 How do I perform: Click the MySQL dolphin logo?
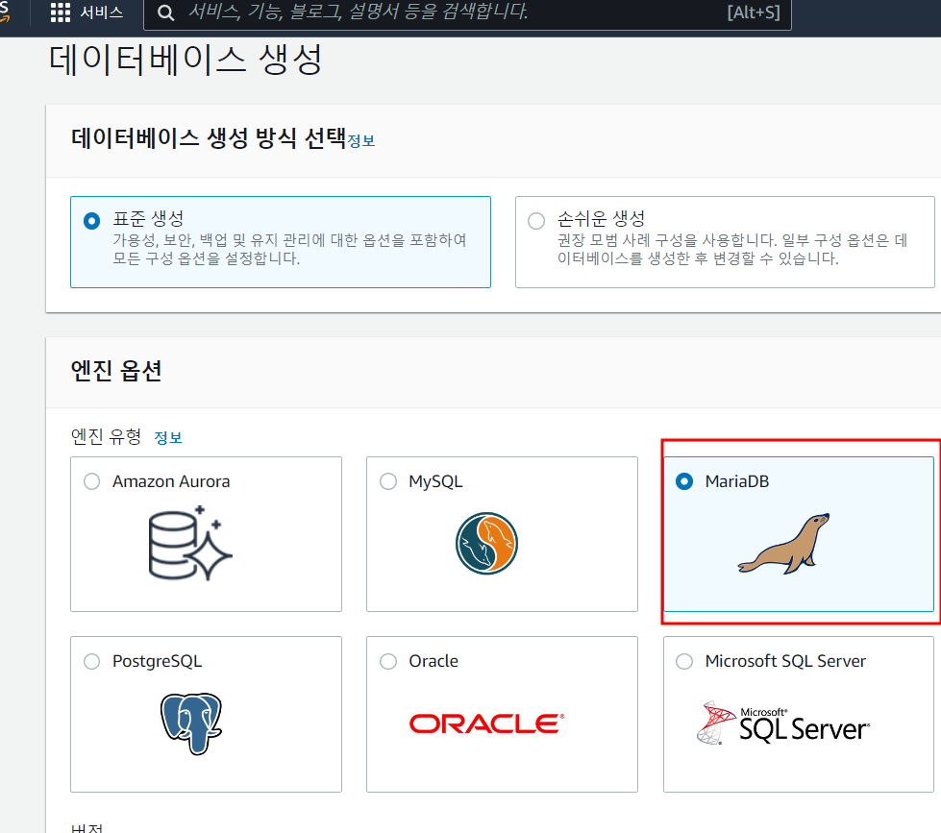(x=486, y=544)
